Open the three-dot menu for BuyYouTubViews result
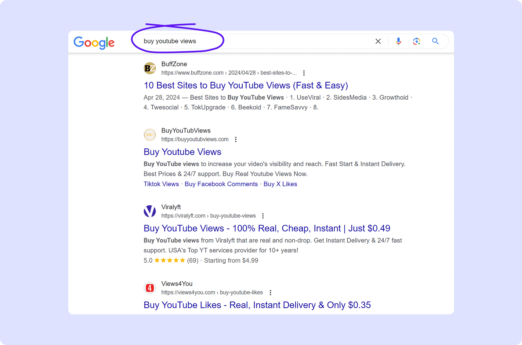 coord(236,139)
